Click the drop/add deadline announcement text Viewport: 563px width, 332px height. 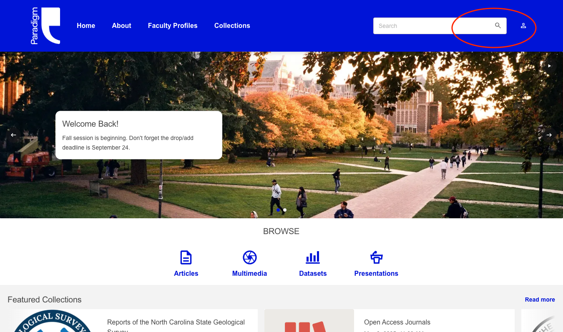(x=128, y=143)
